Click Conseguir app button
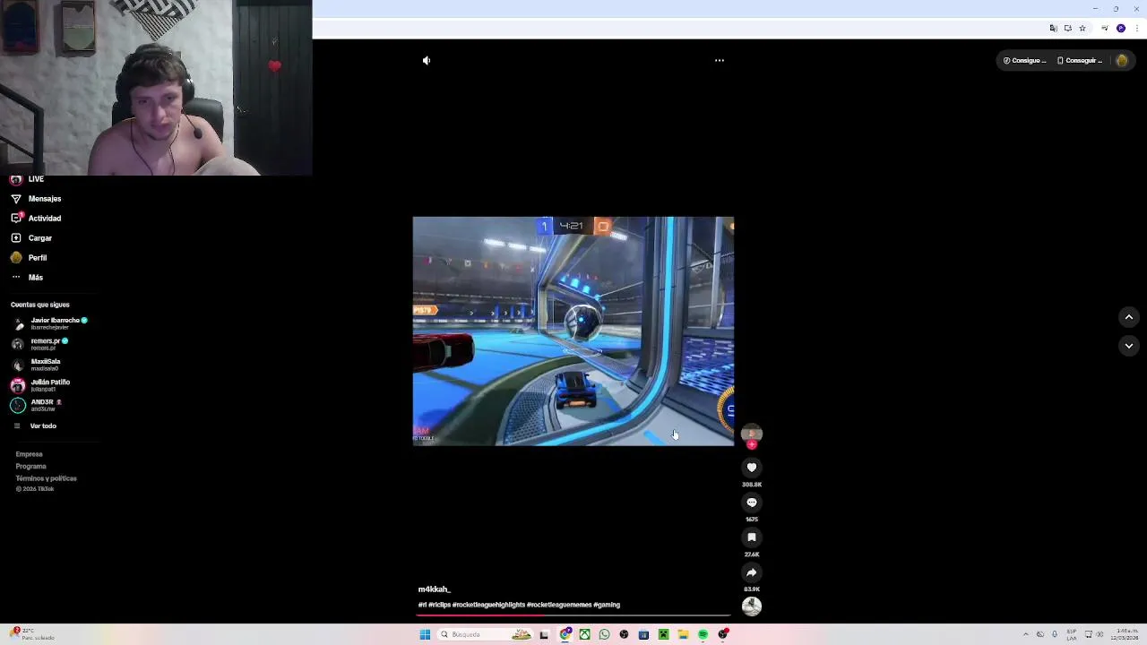This screenshot has width=1147, height=645. (1080, 61)
